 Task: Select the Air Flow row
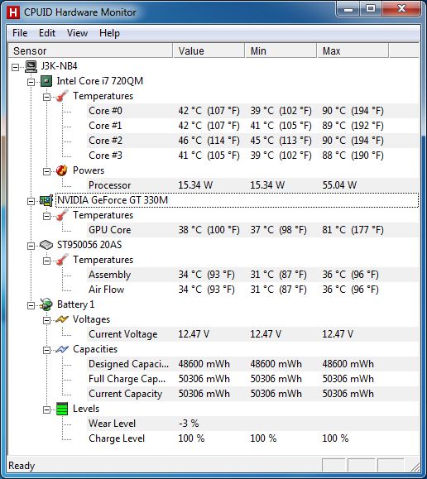(252, 290)
